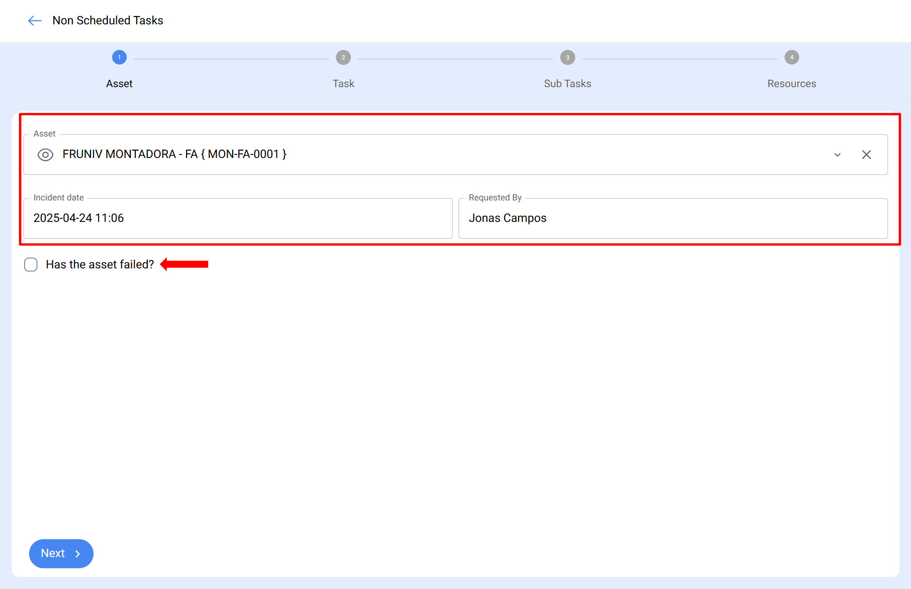The width and height of the screenshot is (911, 589).
Task: Select stepper circle 2 for Task
Action: tap(343, 57)
